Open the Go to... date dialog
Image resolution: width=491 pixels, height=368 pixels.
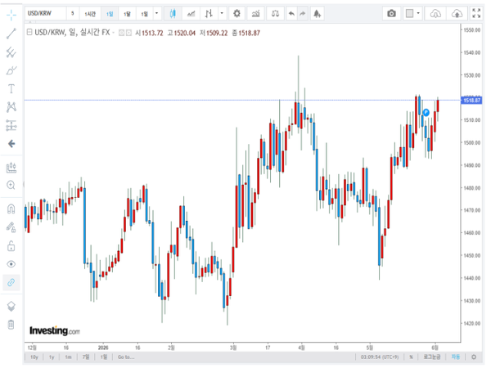[126, 357]
